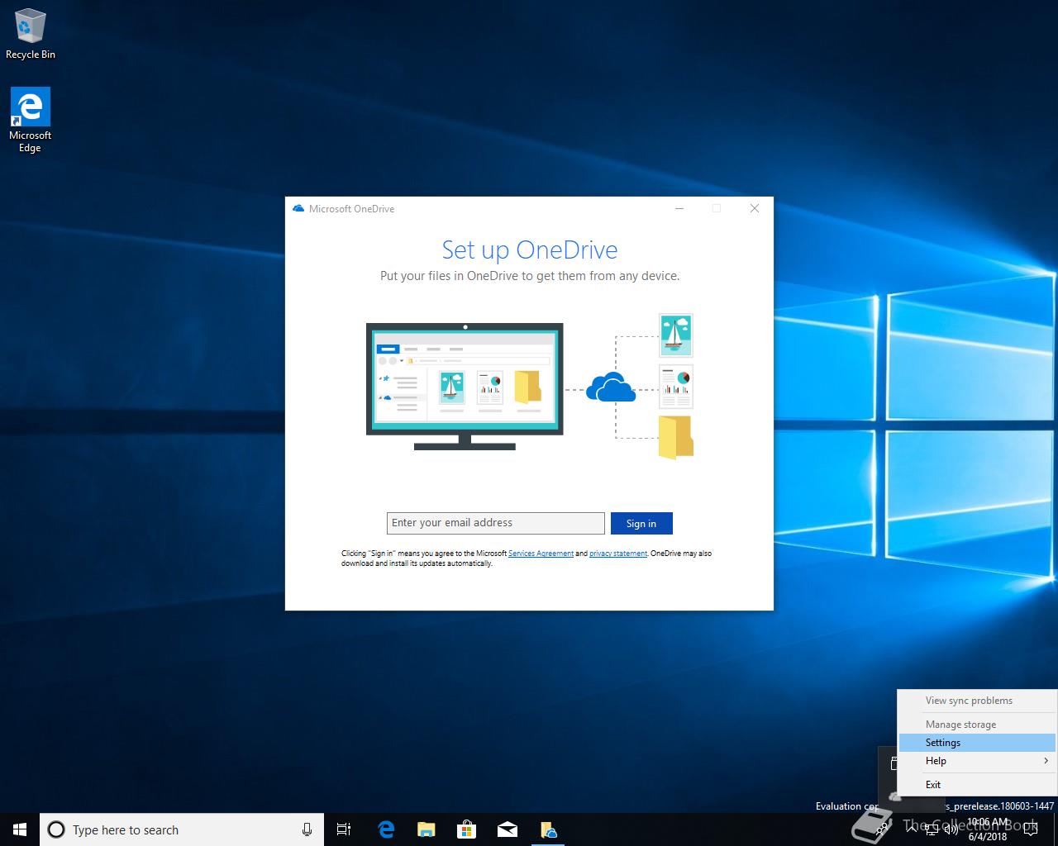Select the Microsoft Edge desktop shortcut

point(30,121)
